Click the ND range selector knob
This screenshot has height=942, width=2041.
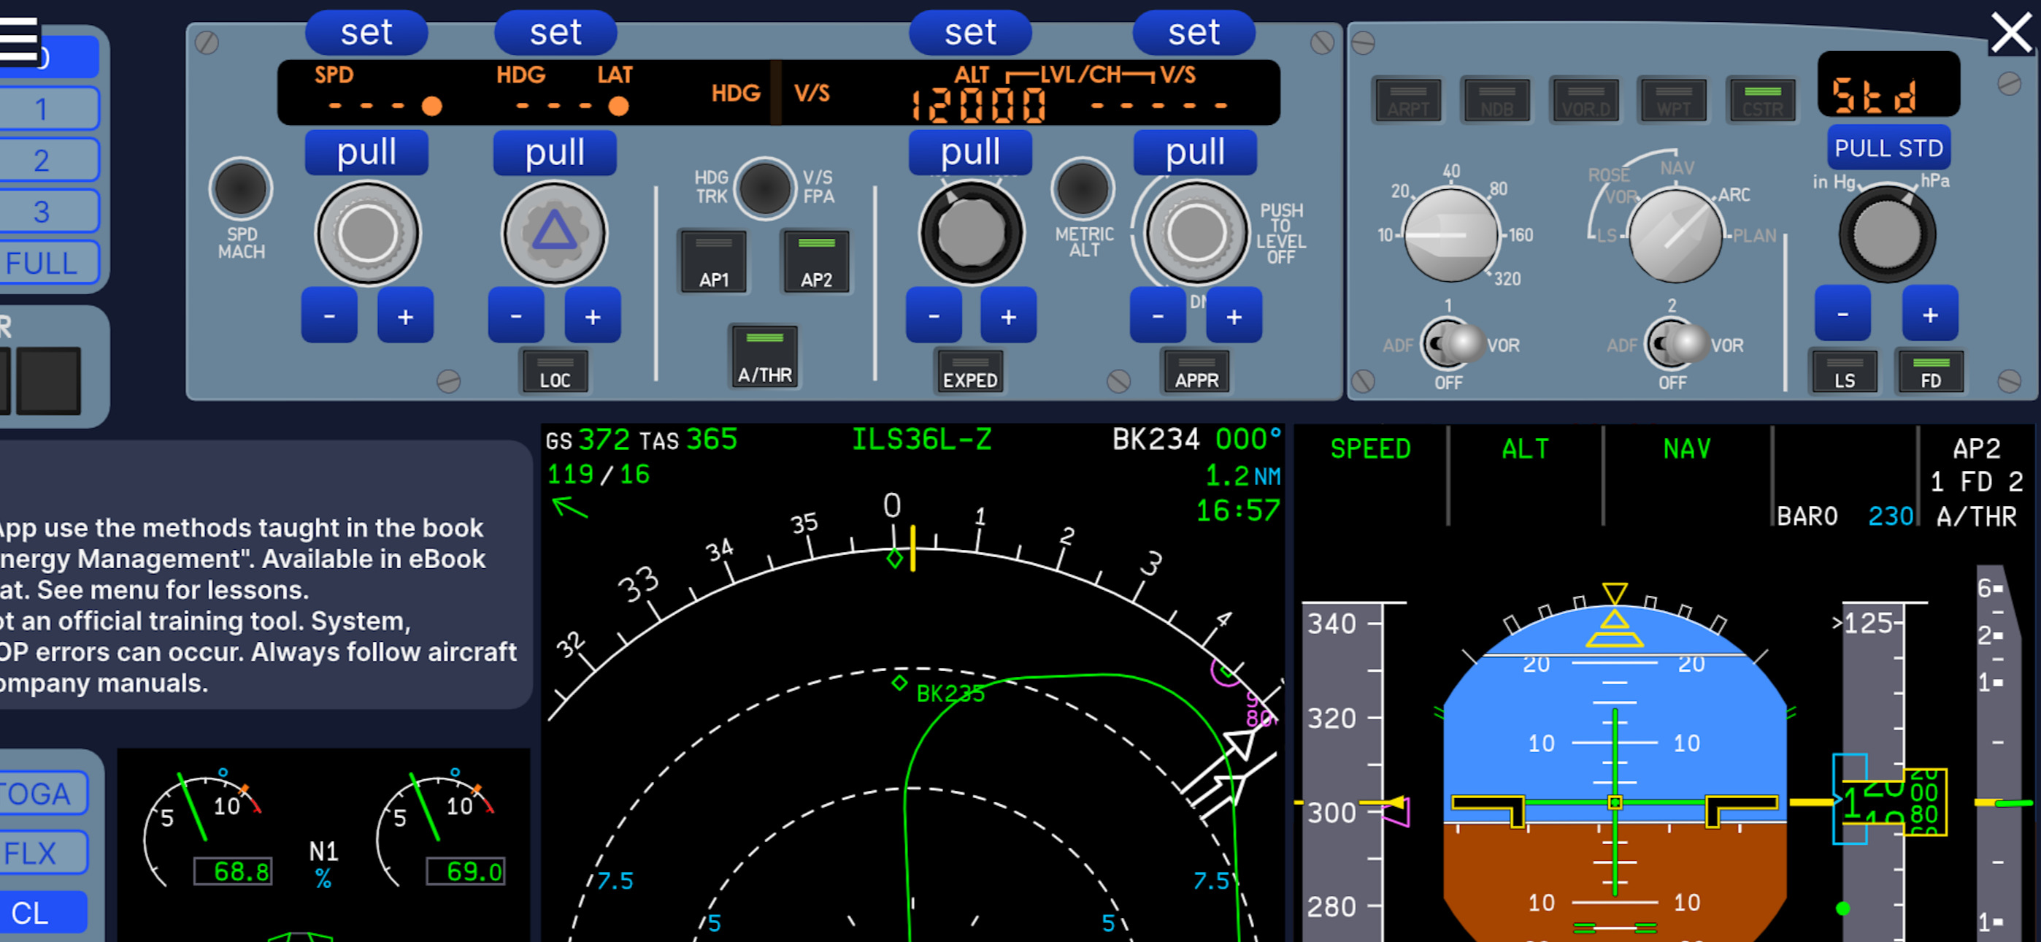pos(1450,234)
